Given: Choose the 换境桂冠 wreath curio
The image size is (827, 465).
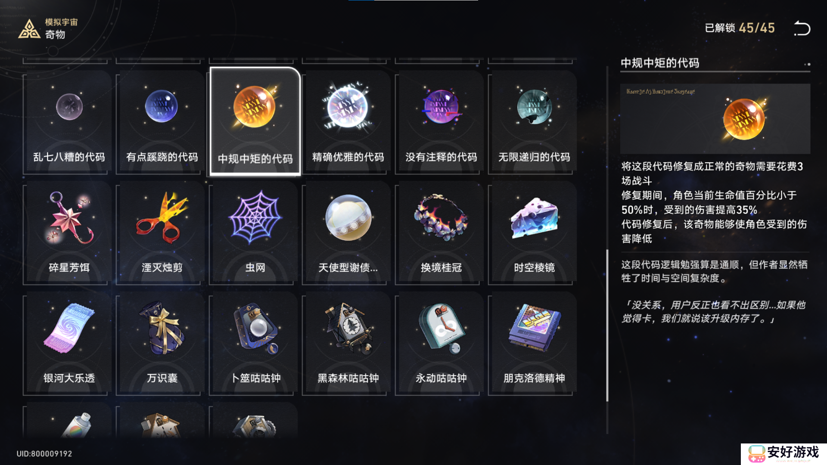Looking at the screenshot, I should [x=441, y=233].
